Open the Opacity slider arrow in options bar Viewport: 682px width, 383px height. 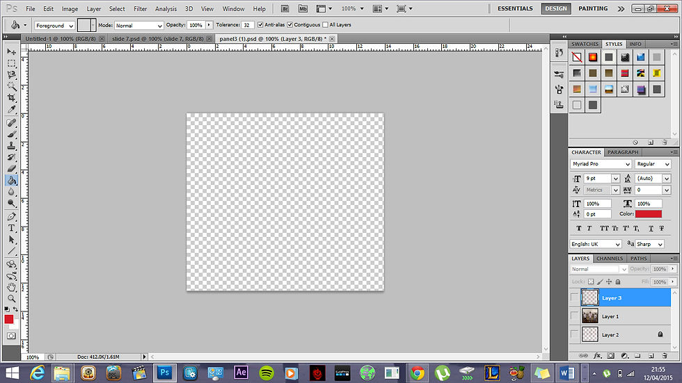pos(209,25)
